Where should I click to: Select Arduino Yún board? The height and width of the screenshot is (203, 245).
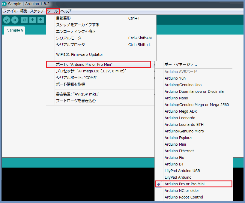point(194,78)
